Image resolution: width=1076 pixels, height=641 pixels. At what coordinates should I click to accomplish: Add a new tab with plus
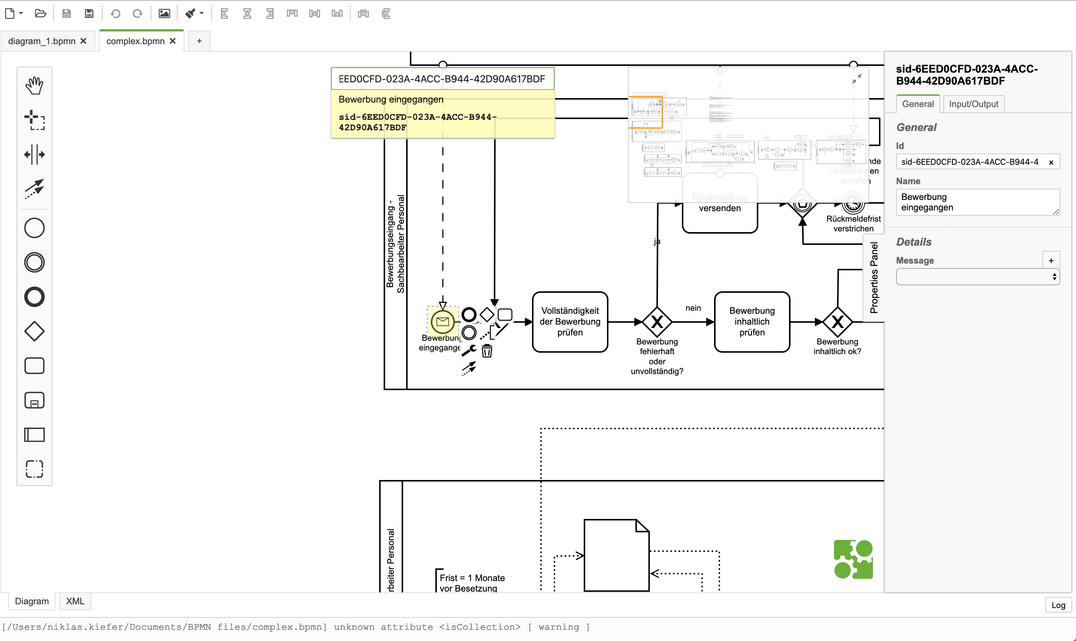199,41
